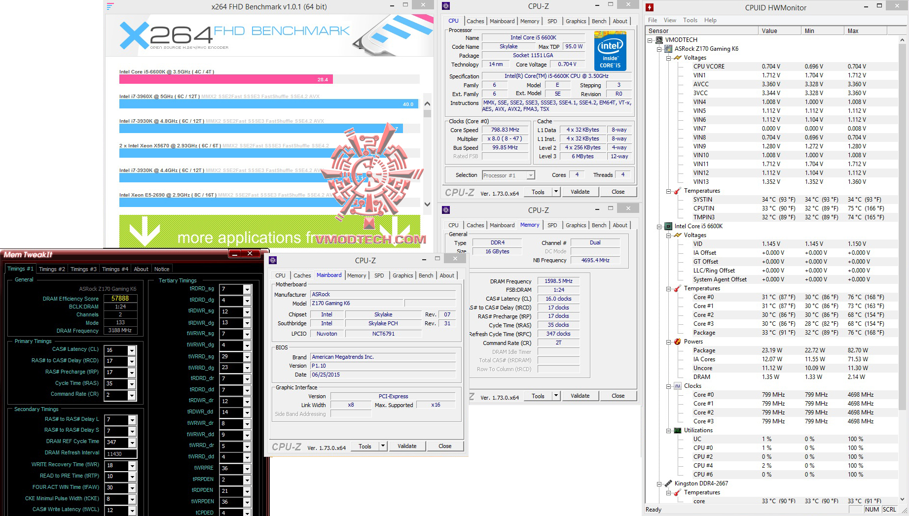The width and height of the screenshot is (909, 516).
Task: Click the Clocks icon in HWMonitor tree
Action: [x=678, y=386]
